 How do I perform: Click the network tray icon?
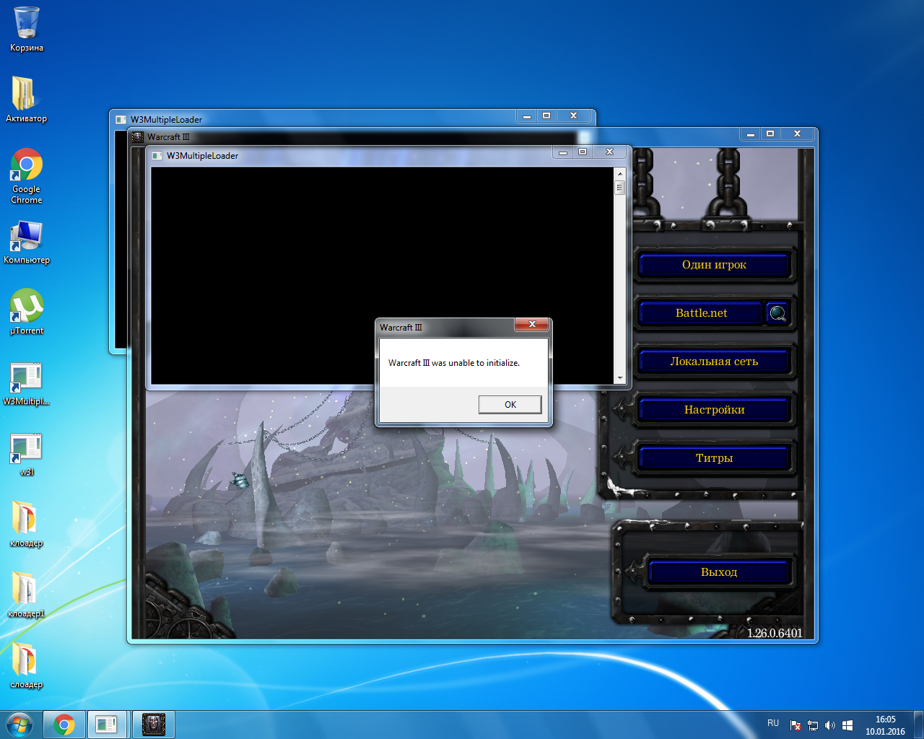(813, 725)
